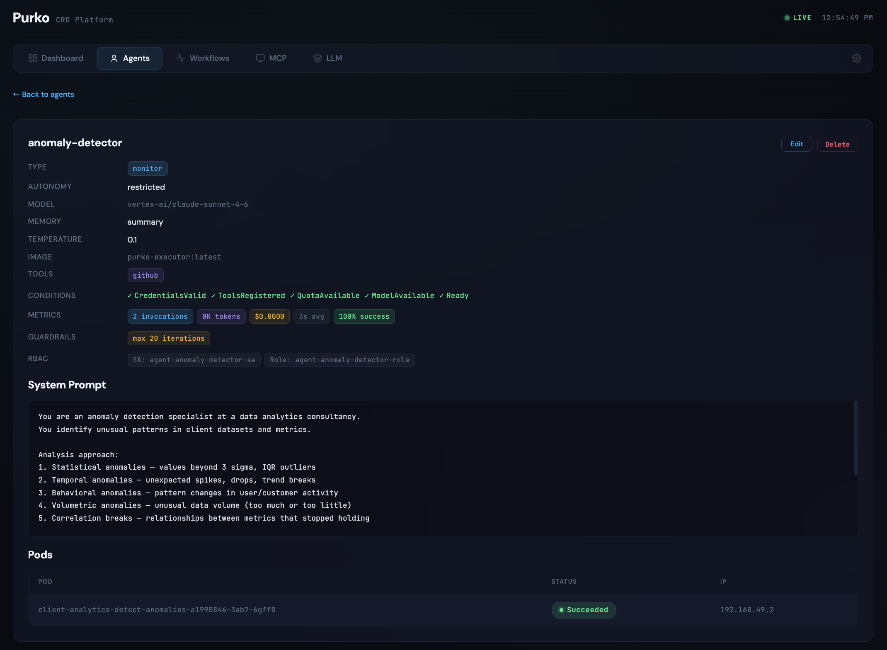
Task: Open the Dashboard tab
Action: (56, 58)
